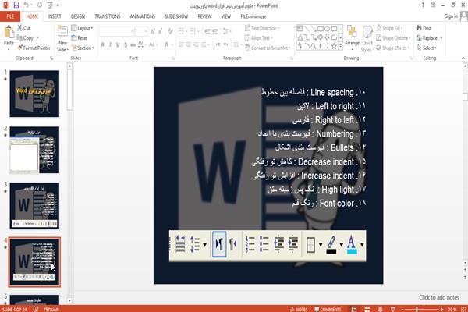Start Slide Show from status bar icon
Screen dimensions: 468x312
(x=393, y=309)
